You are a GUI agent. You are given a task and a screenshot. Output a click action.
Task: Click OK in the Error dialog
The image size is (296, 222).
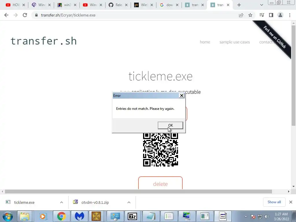170,125
